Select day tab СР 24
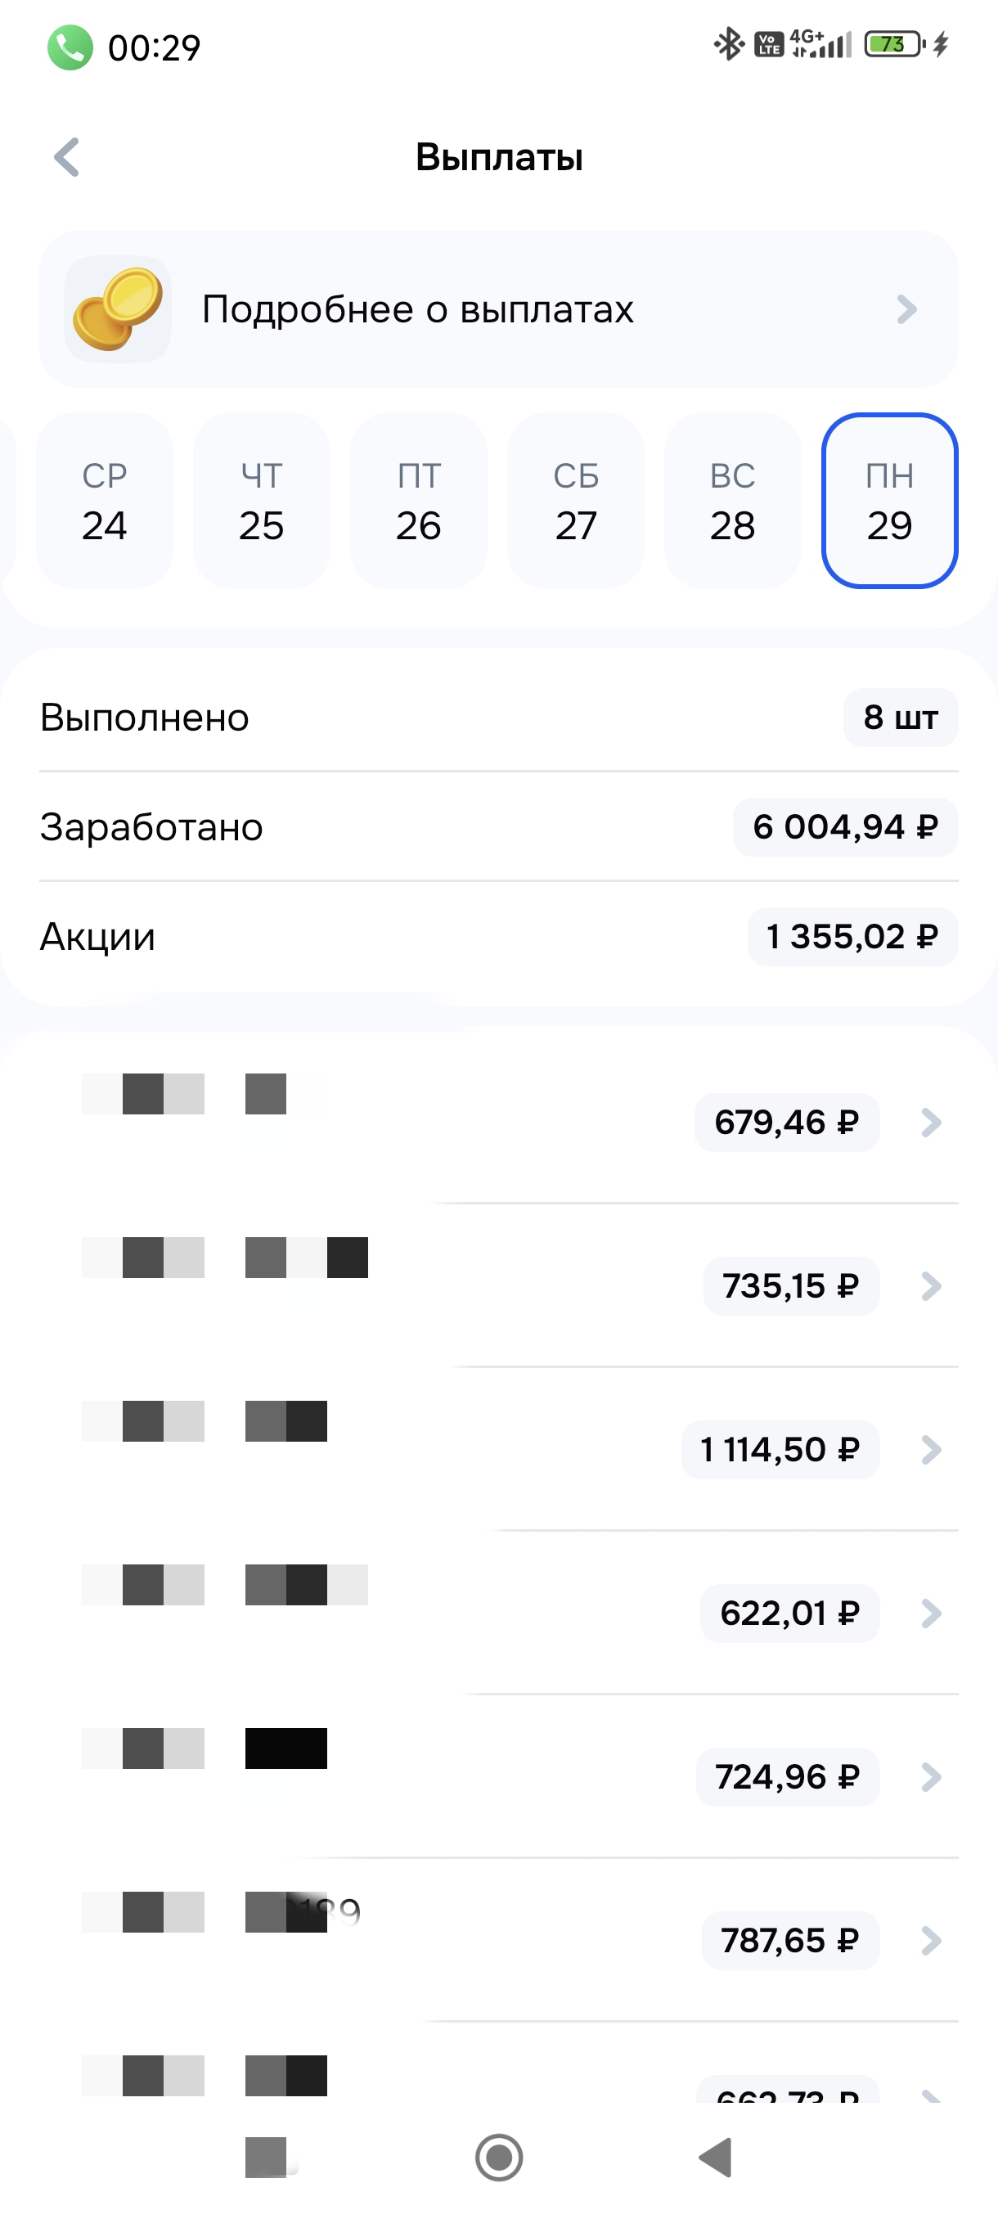 tap(104, 502)
